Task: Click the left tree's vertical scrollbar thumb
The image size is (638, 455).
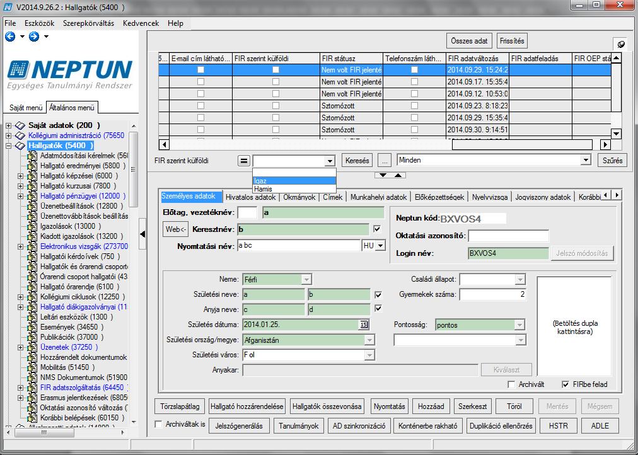Action: coord(133,169)
